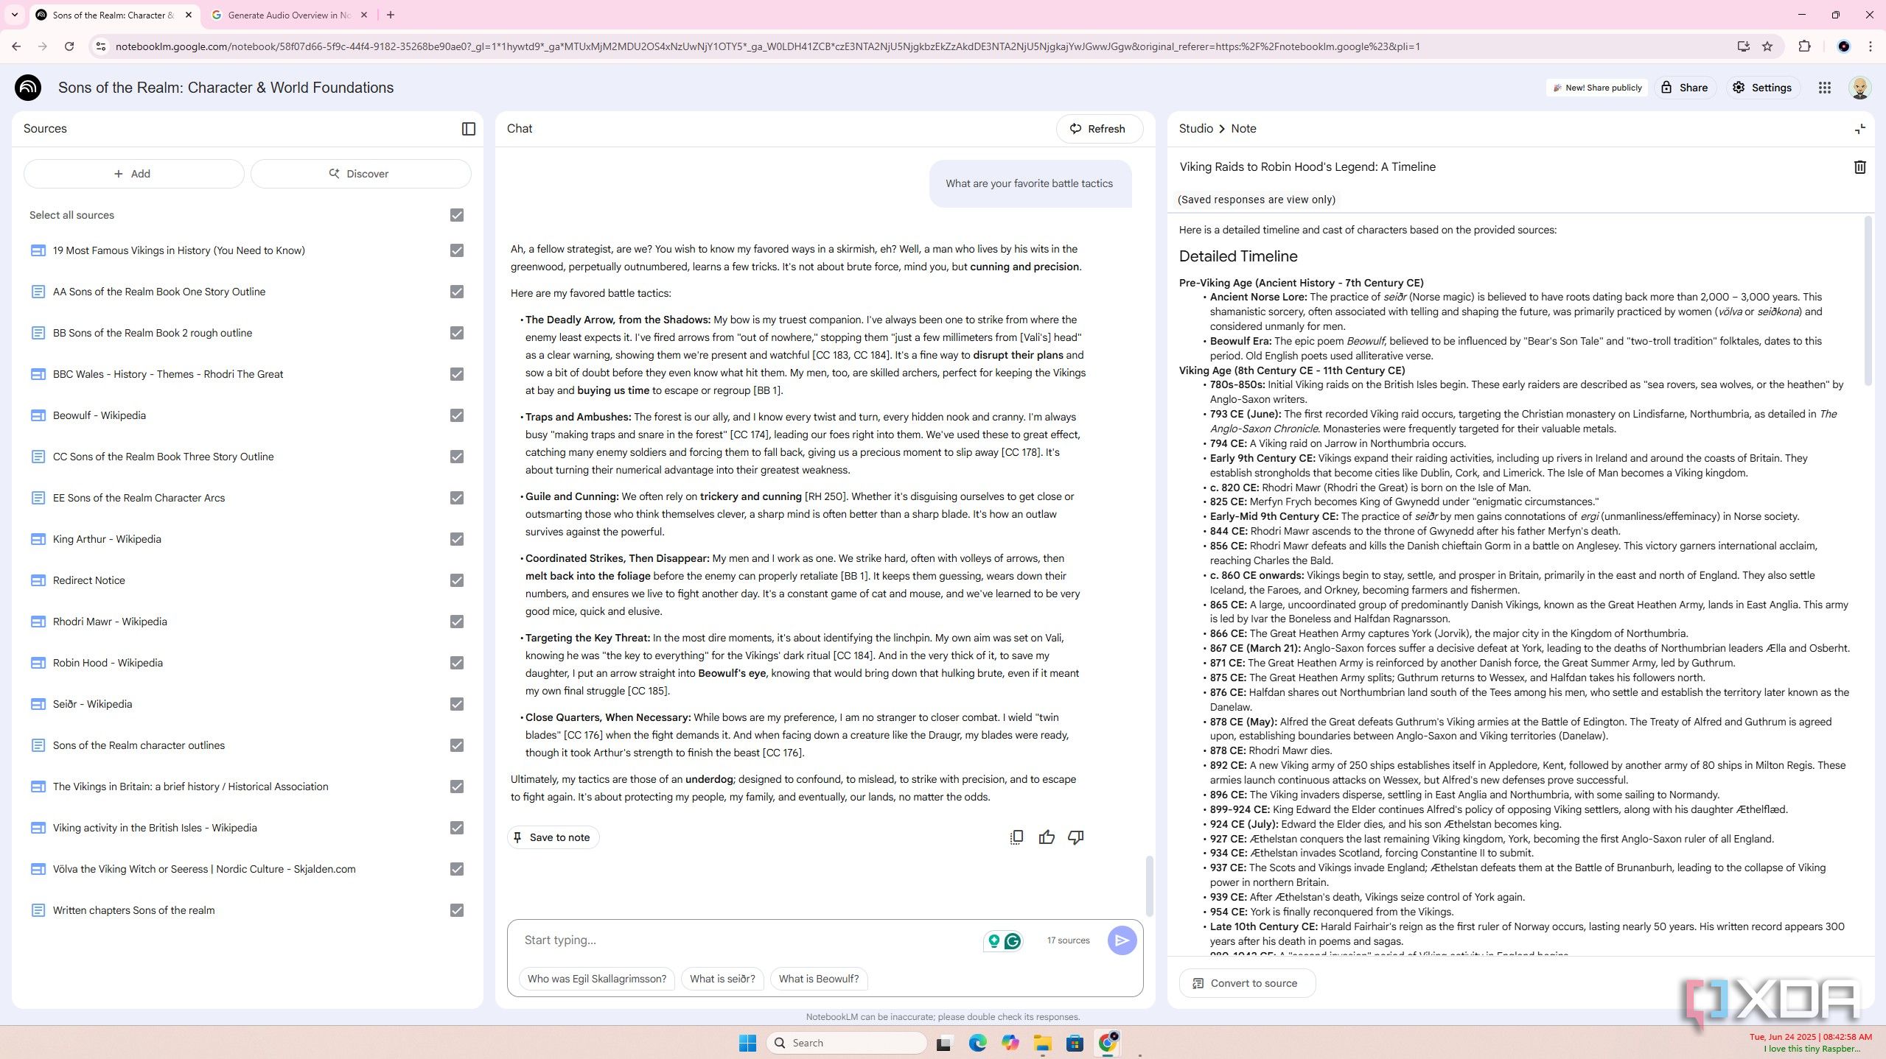This screenshot has height=1059, width=1886.
Task: Reload the page in the browser
Action: tap(69, 46)
